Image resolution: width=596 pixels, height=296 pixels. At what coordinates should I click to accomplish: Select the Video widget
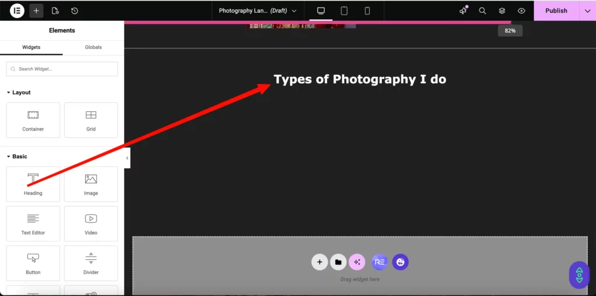pyautogui.click(x=91, y=223)
